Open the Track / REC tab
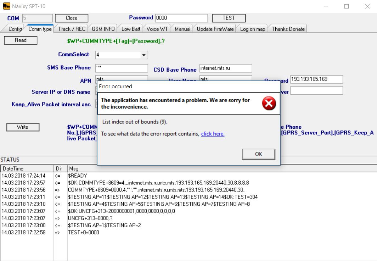Viewport: 377px width, 261px height. point(72,29)
